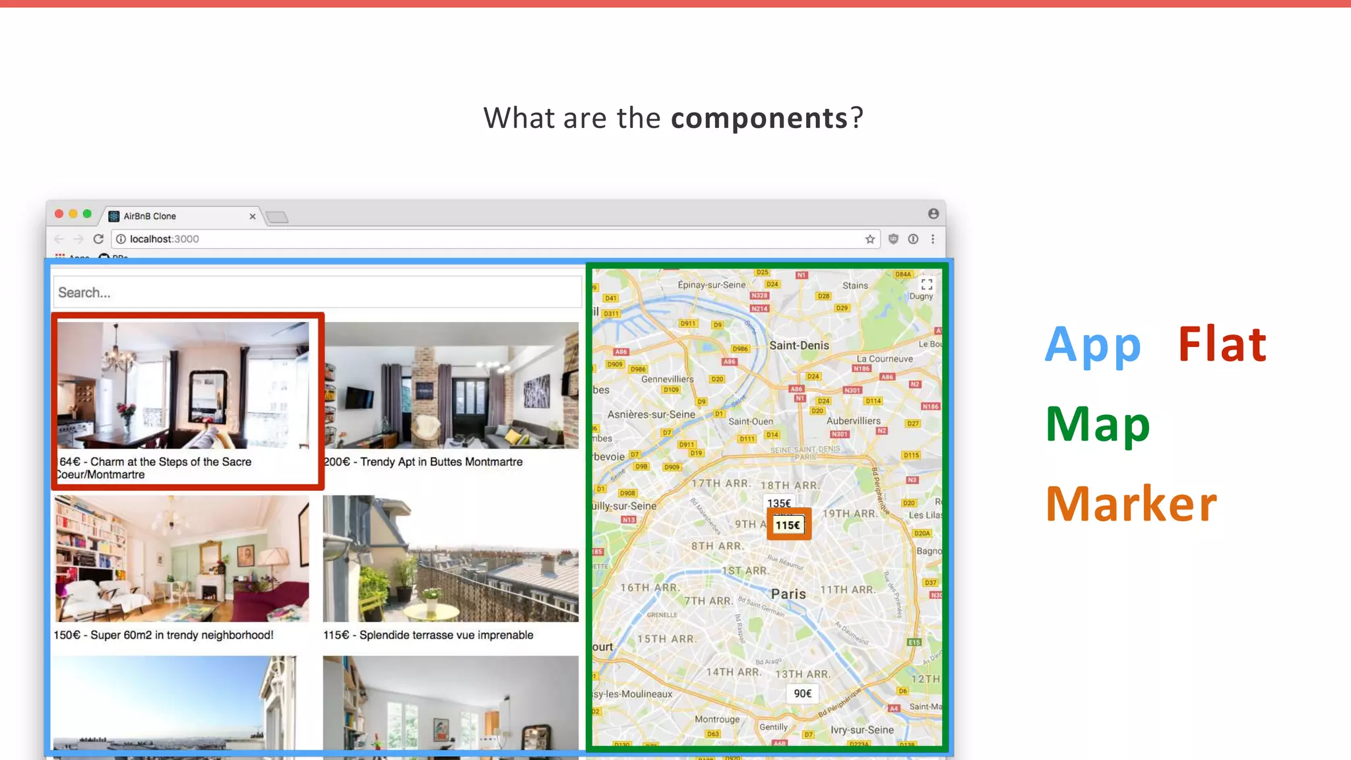This screenshot has width=1351, height=760.
Task: Click the green maximize window button
Action: (87, 214)
